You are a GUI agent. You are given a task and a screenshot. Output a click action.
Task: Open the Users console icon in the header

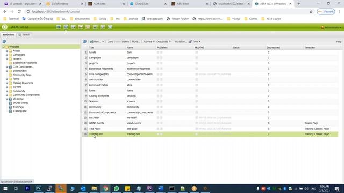pyautogui.click(x=95, y=27)
